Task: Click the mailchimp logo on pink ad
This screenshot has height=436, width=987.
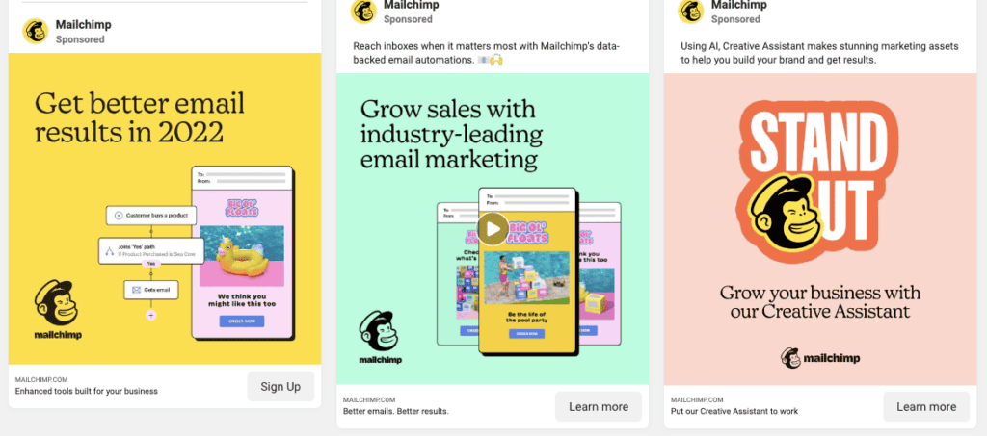Action: click(820, 358)
